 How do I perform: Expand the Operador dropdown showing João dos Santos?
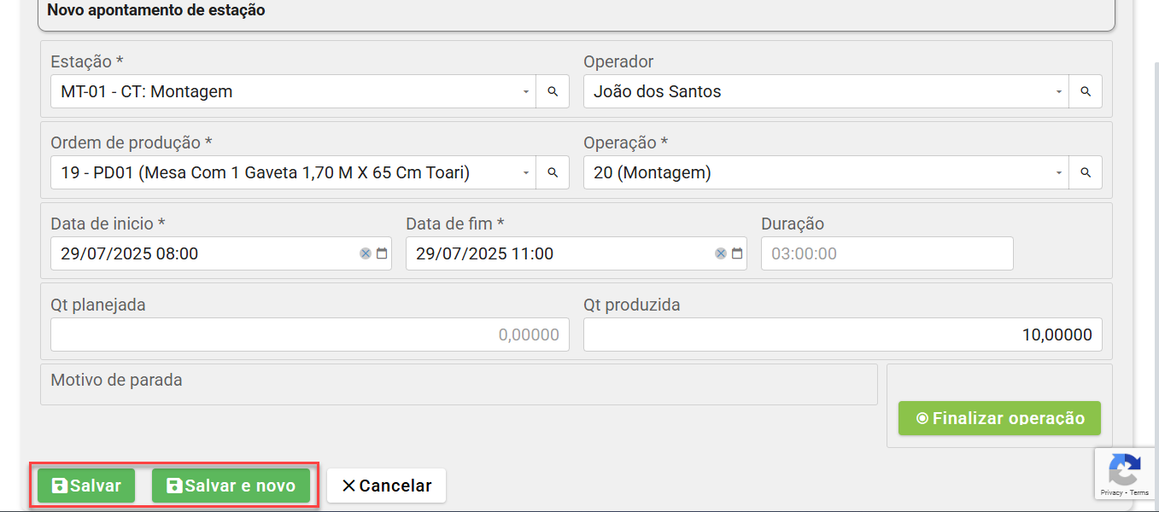tap(1059, 91)
